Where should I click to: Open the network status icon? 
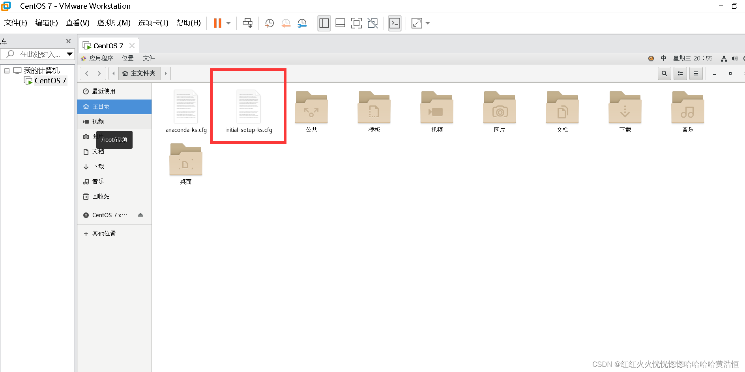724,58
